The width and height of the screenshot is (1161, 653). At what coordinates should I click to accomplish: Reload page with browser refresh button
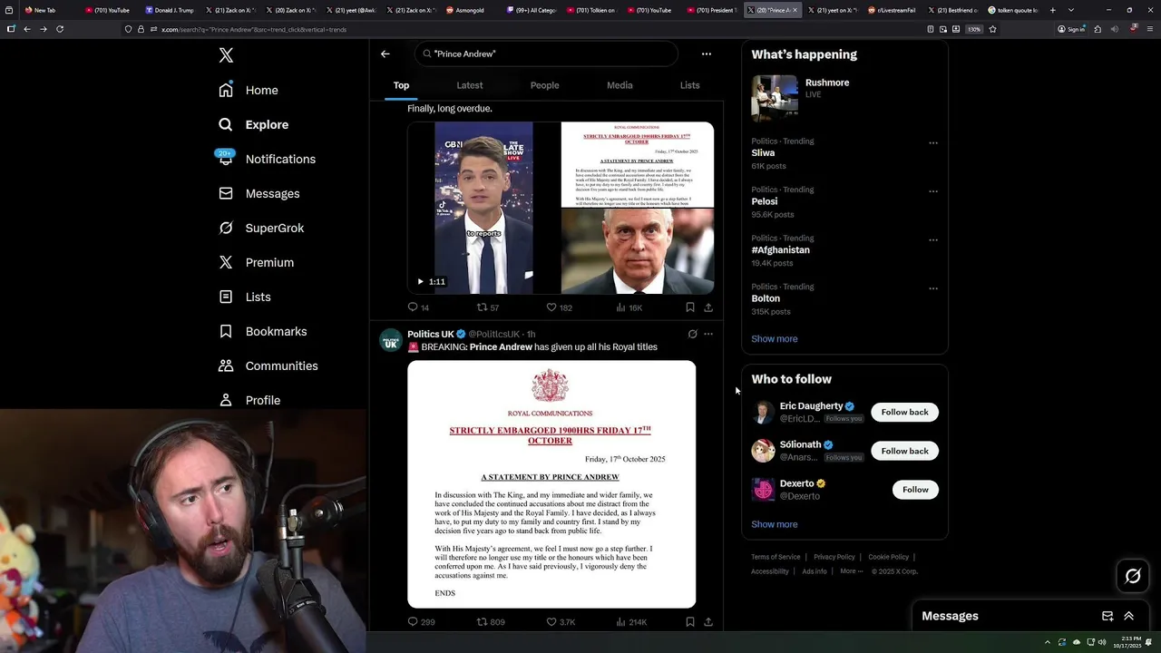pyautogui.click(x=60, y=29)
